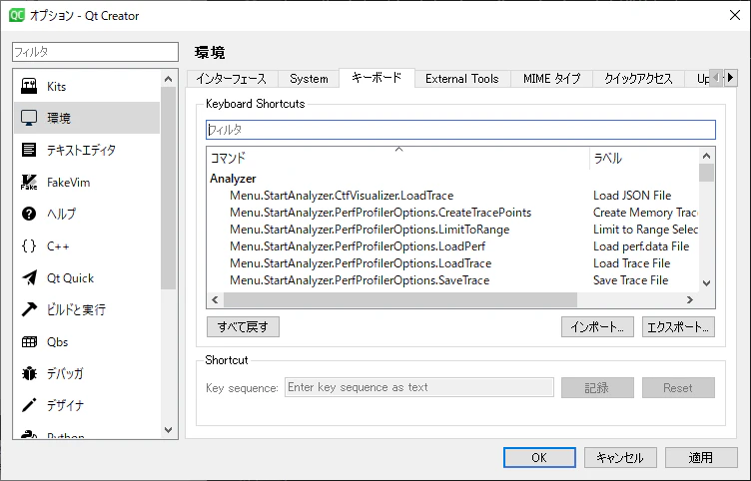
Task: Click the 記録 button
Action: 598,387
